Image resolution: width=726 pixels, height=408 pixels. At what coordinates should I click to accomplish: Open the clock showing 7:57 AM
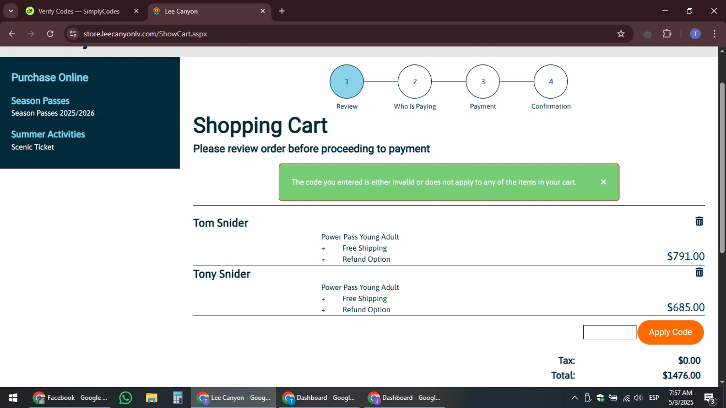coord(681,398)
